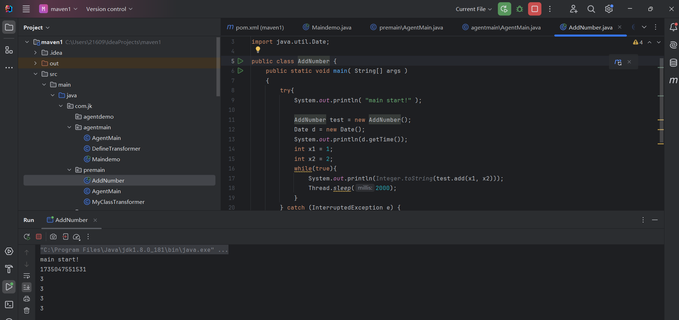Screen dimensions: 679x320
Task: Open Project view selector dropdown
Action: [x=37, y=27]
